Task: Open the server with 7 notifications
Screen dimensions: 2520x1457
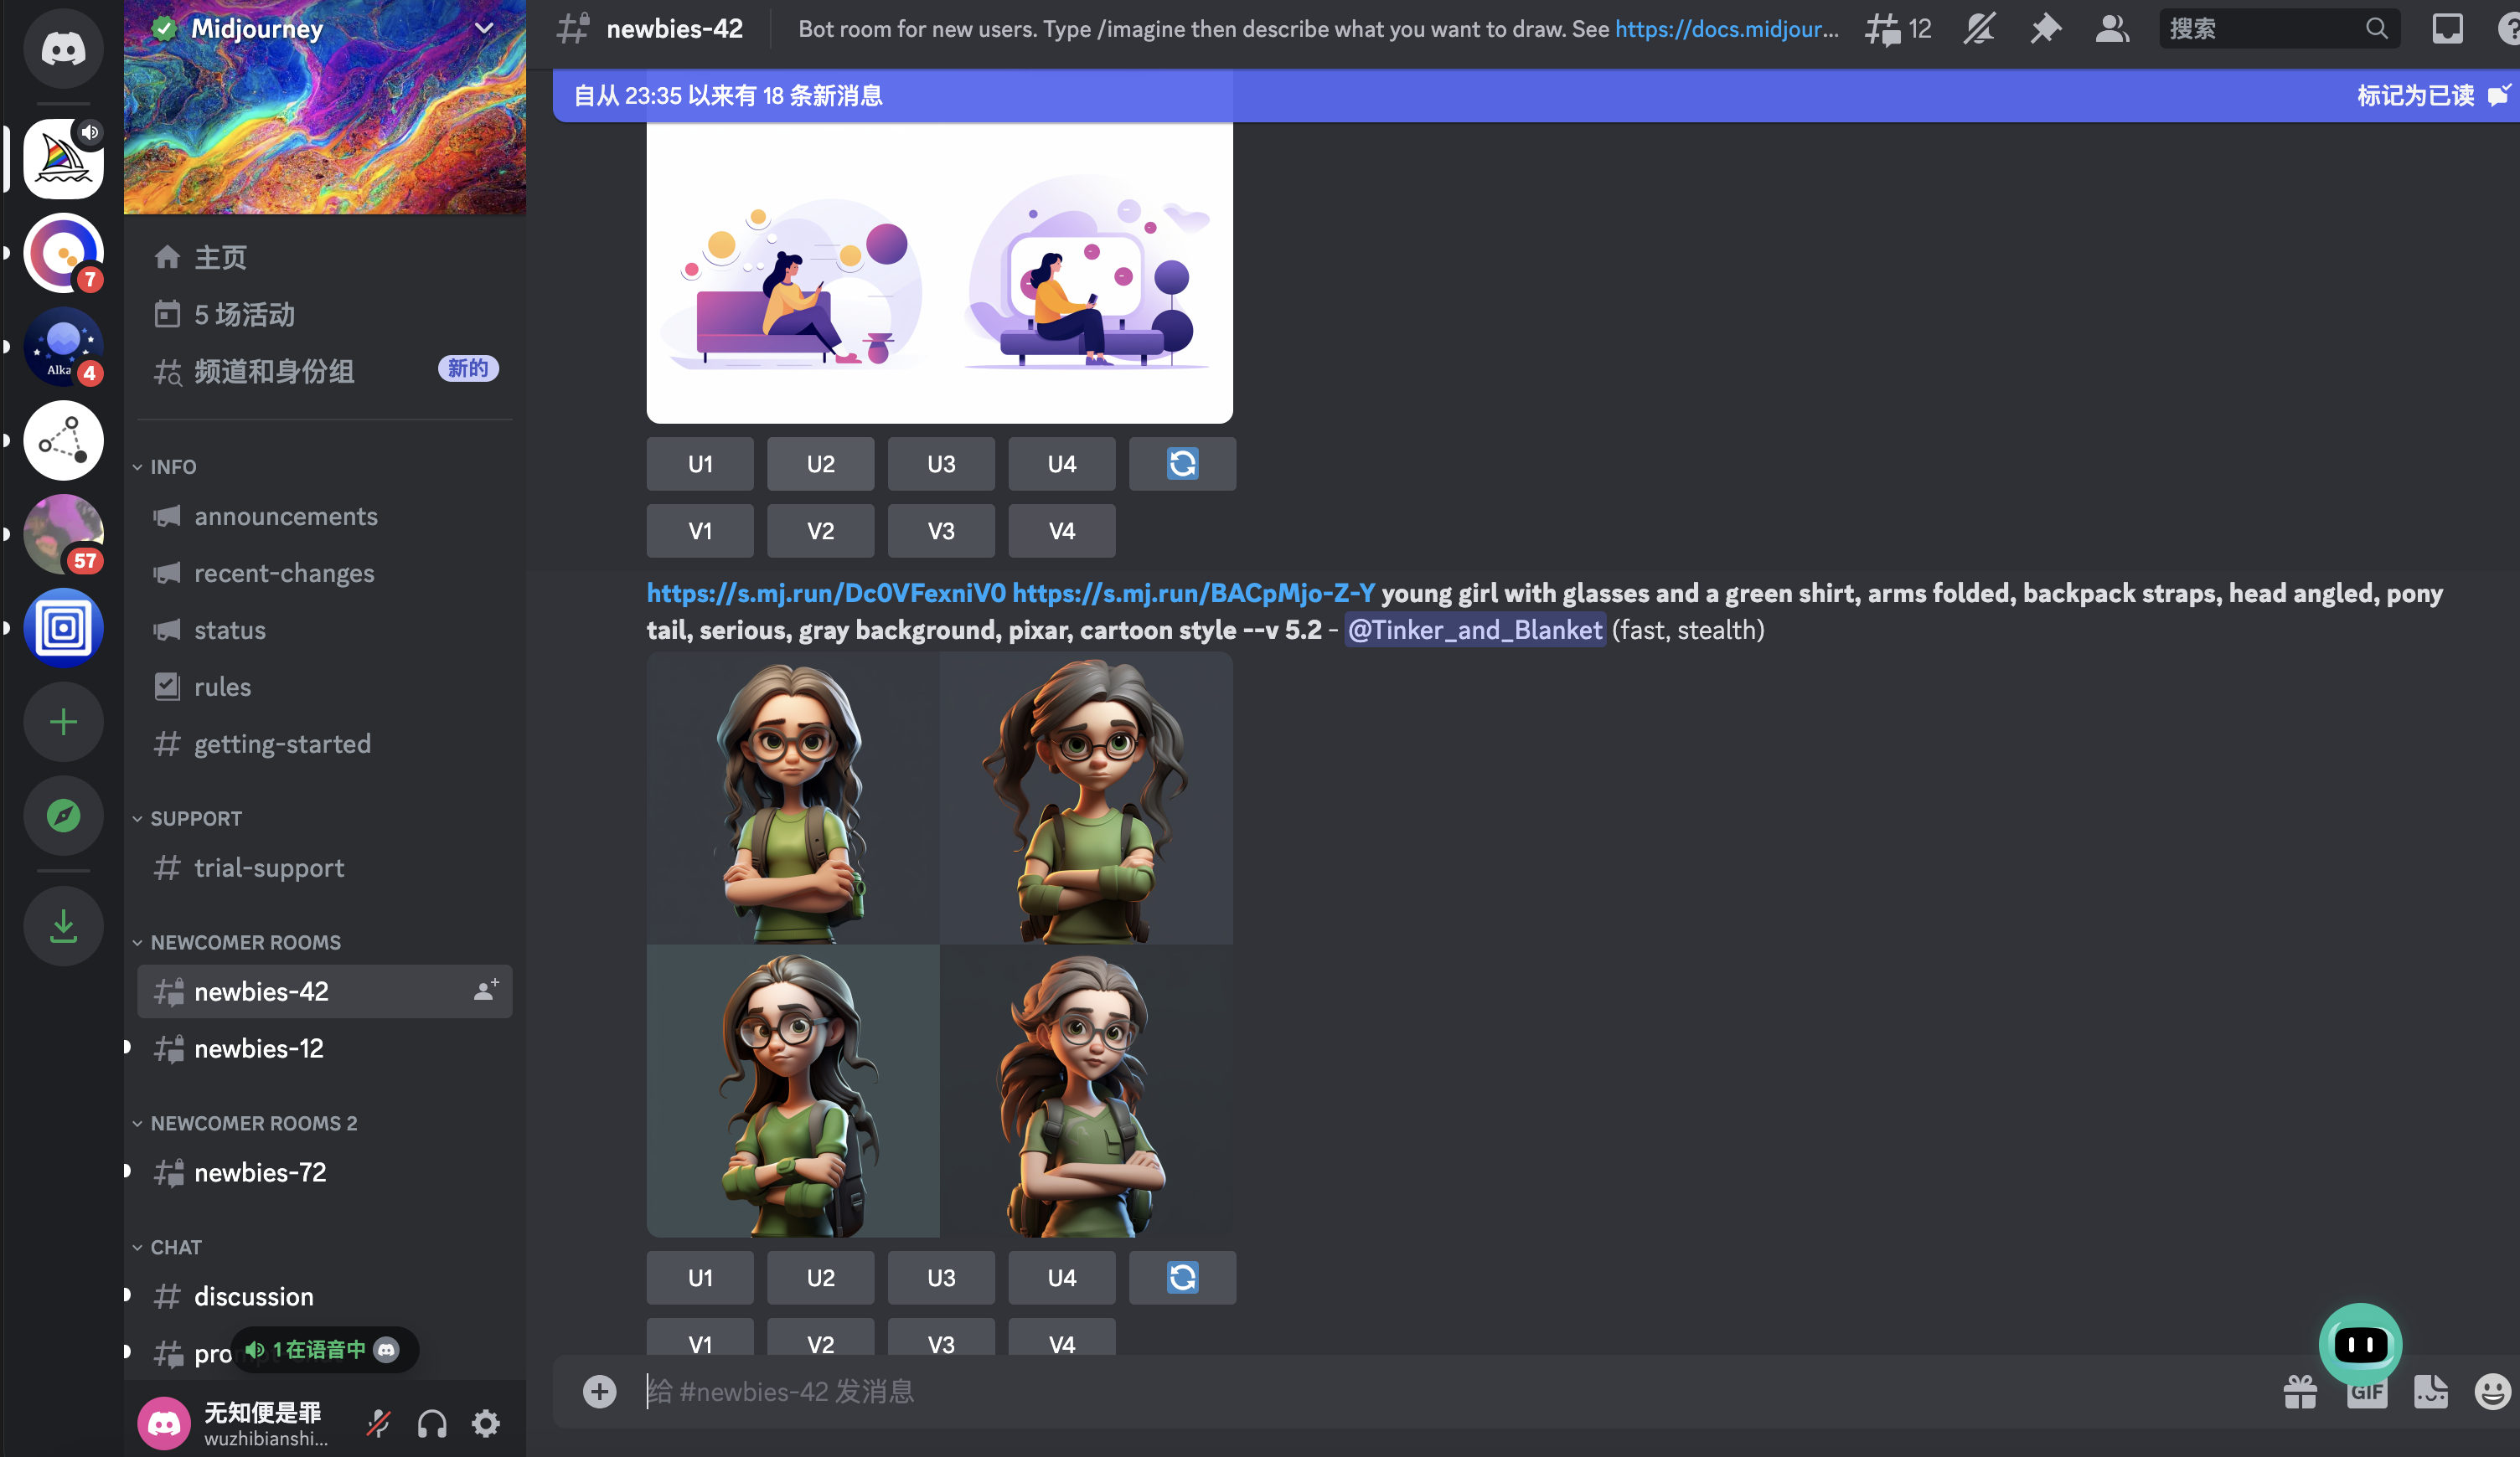Action: click(x=63, y=253)
